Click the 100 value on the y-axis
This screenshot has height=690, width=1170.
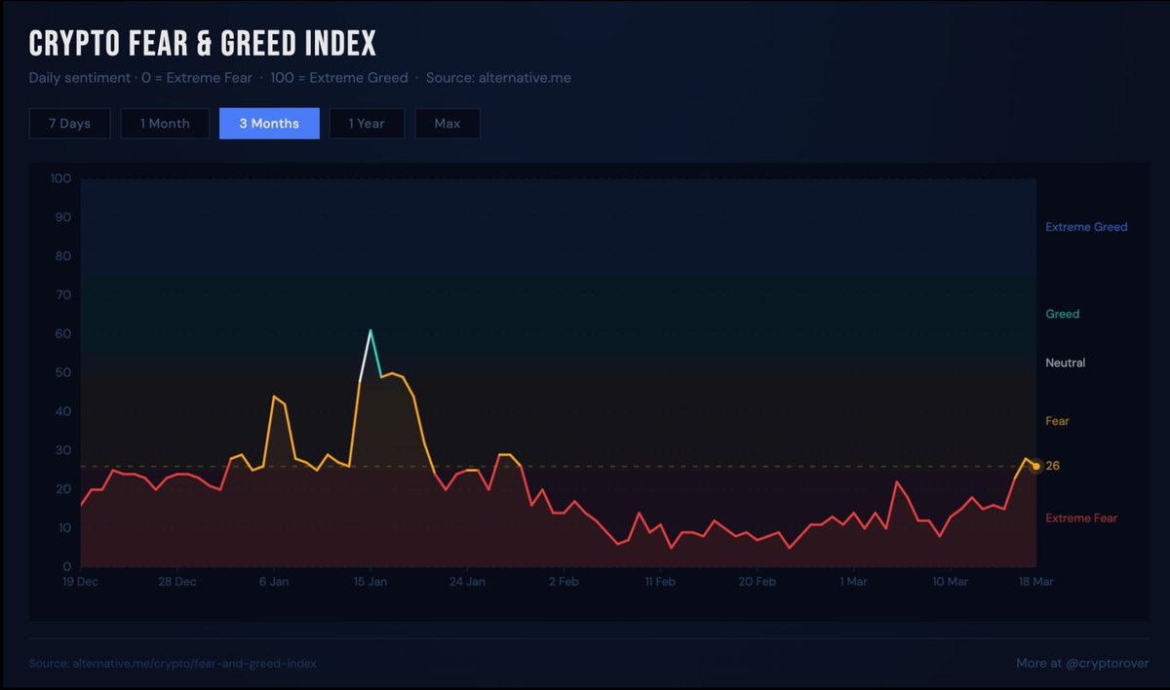(59, 178)
